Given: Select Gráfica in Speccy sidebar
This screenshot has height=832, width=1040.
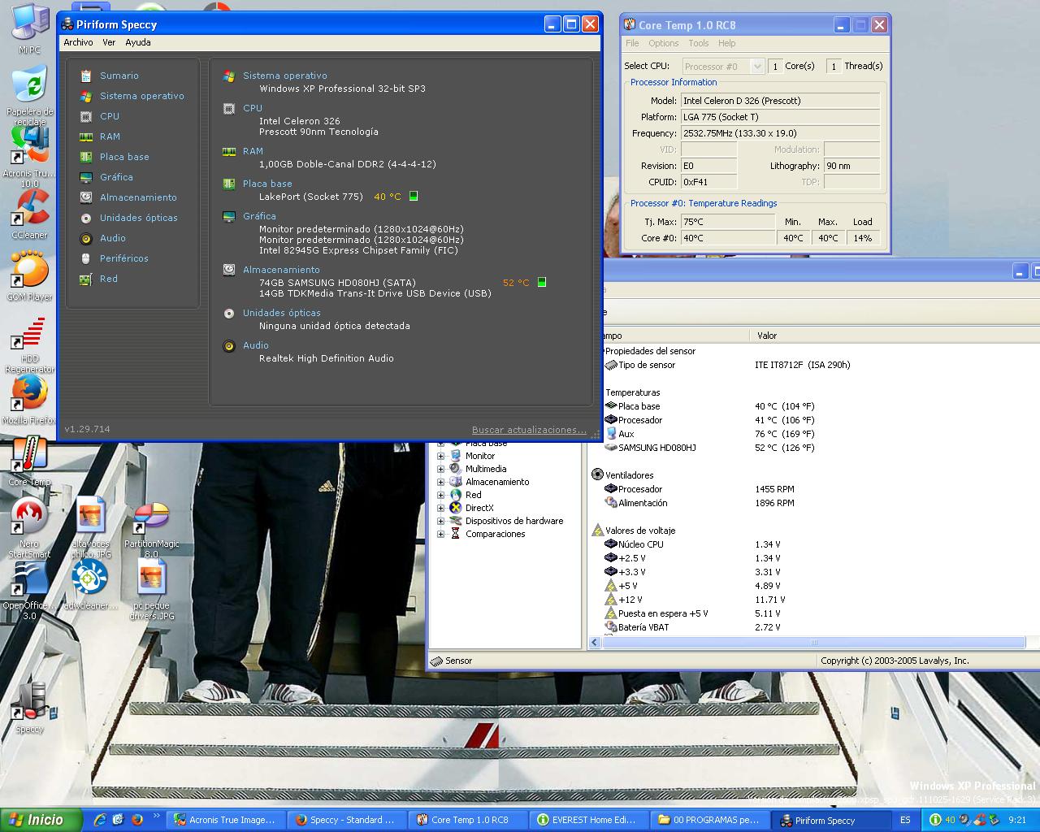Looking at the screenshot, I should click(x=116, y=177).
